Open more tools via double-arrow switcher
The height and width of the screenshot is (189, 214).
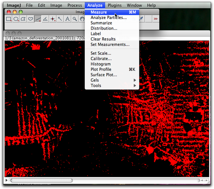coord(156,19)
